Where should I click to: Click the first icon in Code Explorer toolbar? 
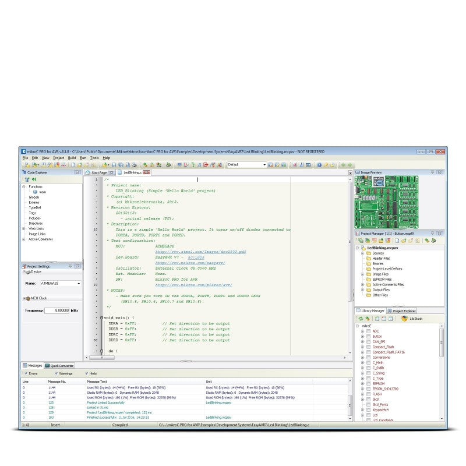[x=27, y=179]
